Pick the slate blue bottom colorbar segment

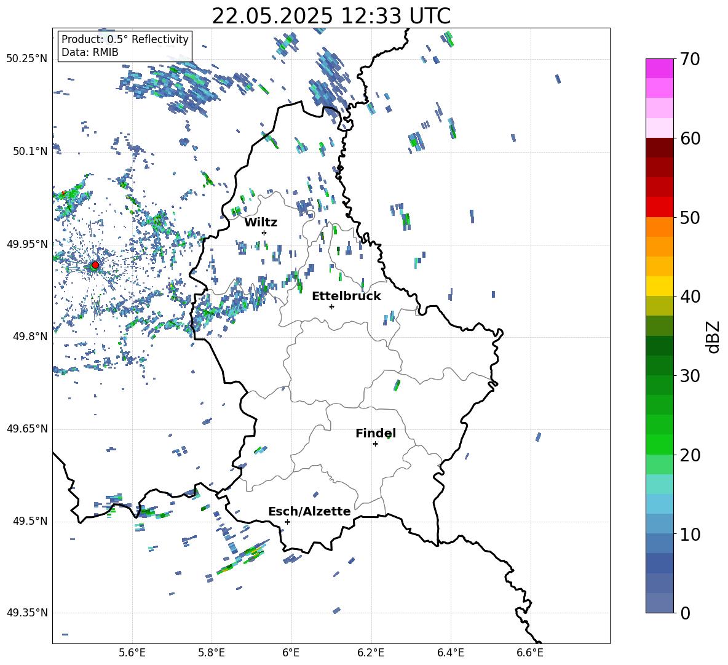[660, 603]
